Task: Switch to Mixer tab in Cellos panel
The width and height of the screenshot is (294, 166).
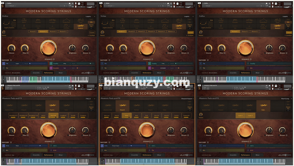Action: (x=258, y=73)
